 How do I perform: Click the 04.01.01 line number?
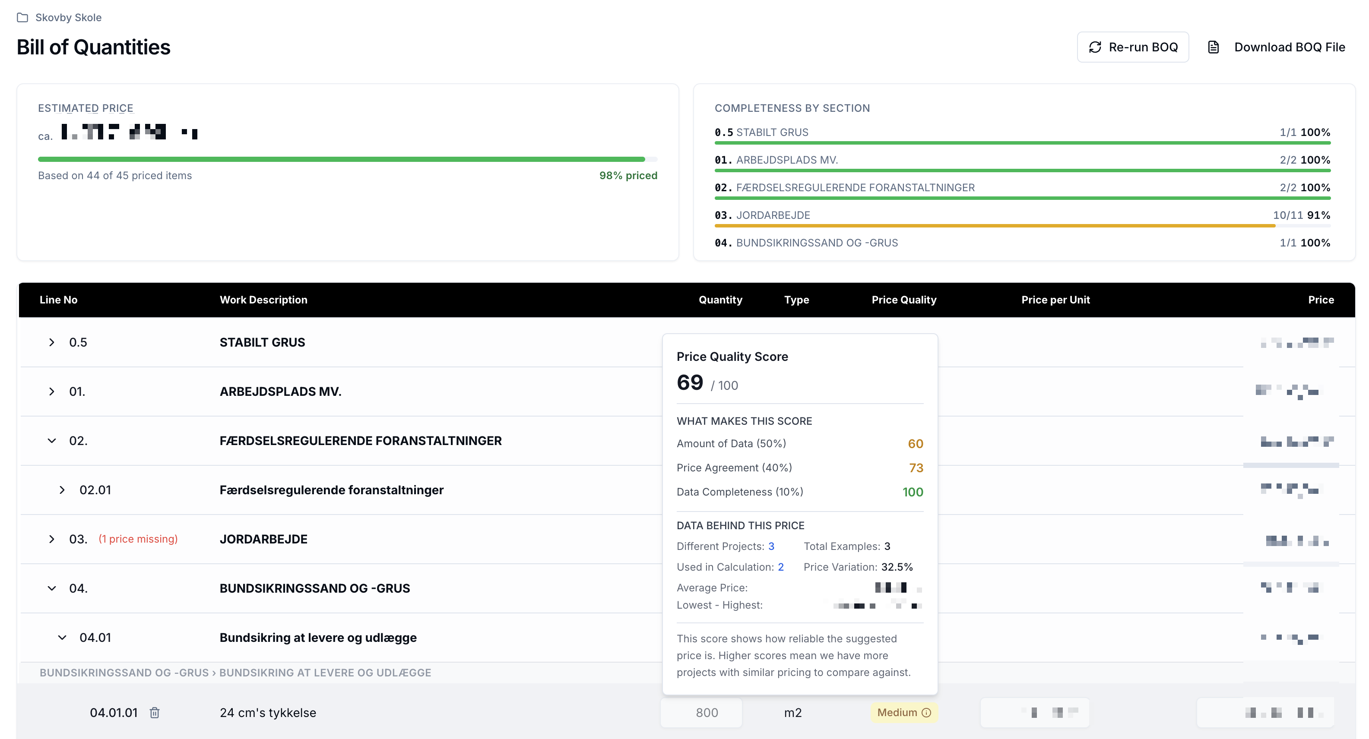(x=114, y=712)
